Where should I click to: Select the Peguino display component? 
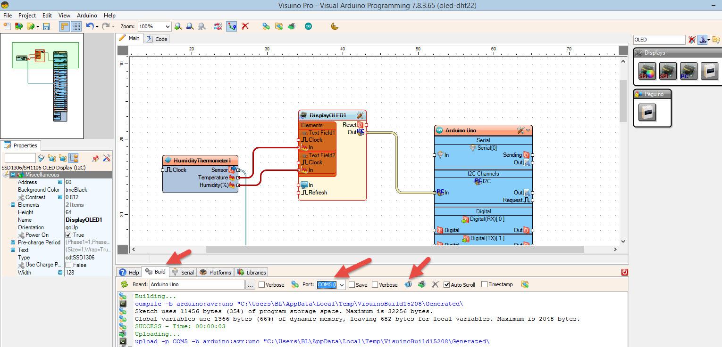click(647, 112)
